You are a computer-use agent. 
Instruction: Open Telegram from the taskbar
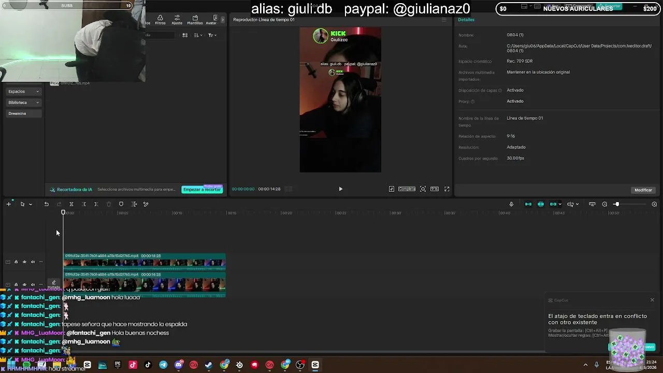(163, 365)
